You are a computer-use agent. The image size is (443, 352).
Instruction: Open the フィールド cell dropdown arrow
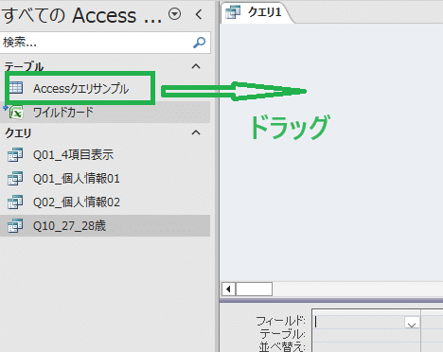412,324
